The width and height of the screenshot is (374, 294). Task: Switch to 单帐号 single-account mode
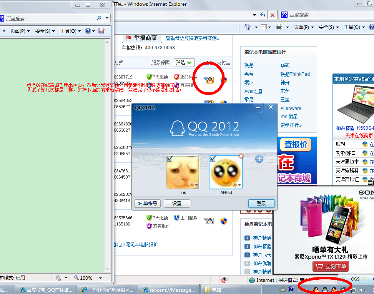pyautogui.click(x=147, y=204)
